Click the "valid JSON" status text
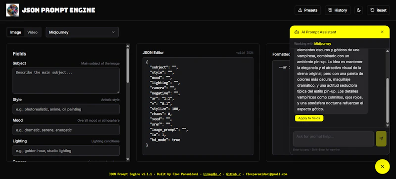Image resolution: width=396 pixels, height=179 pixels. pyautogui.click(x=245, y=53)
